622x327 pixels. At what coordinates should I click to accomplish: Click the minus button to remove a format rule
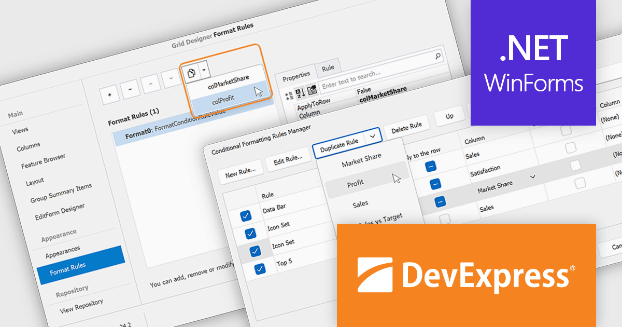coord(130,89)
